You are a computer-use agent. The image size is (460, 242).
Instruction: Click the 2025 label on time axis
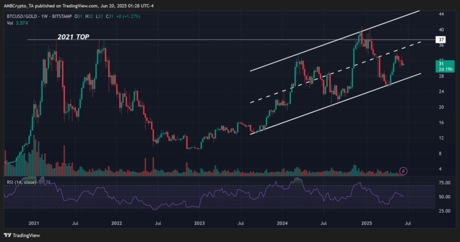pyautogui.click(x=368, y=222)
